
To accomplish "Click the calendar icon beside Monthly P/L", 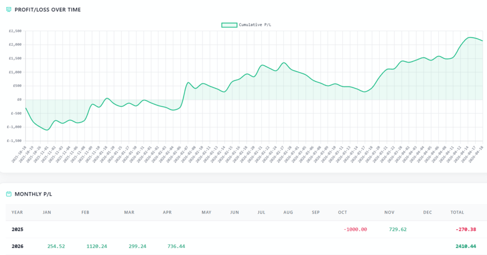I will (9, 194).
